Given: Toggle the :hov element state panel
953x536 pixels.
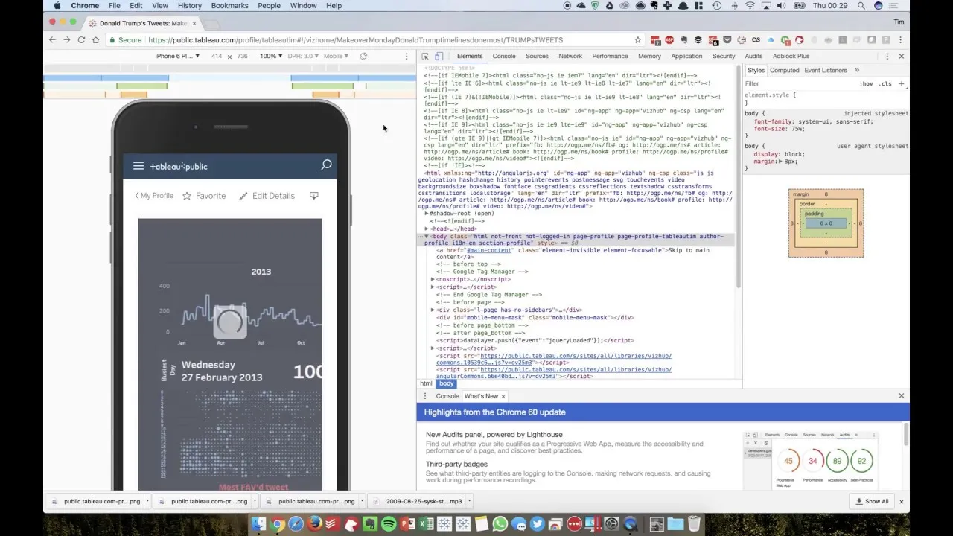Looking at the screenshot, I should [866, 84].
